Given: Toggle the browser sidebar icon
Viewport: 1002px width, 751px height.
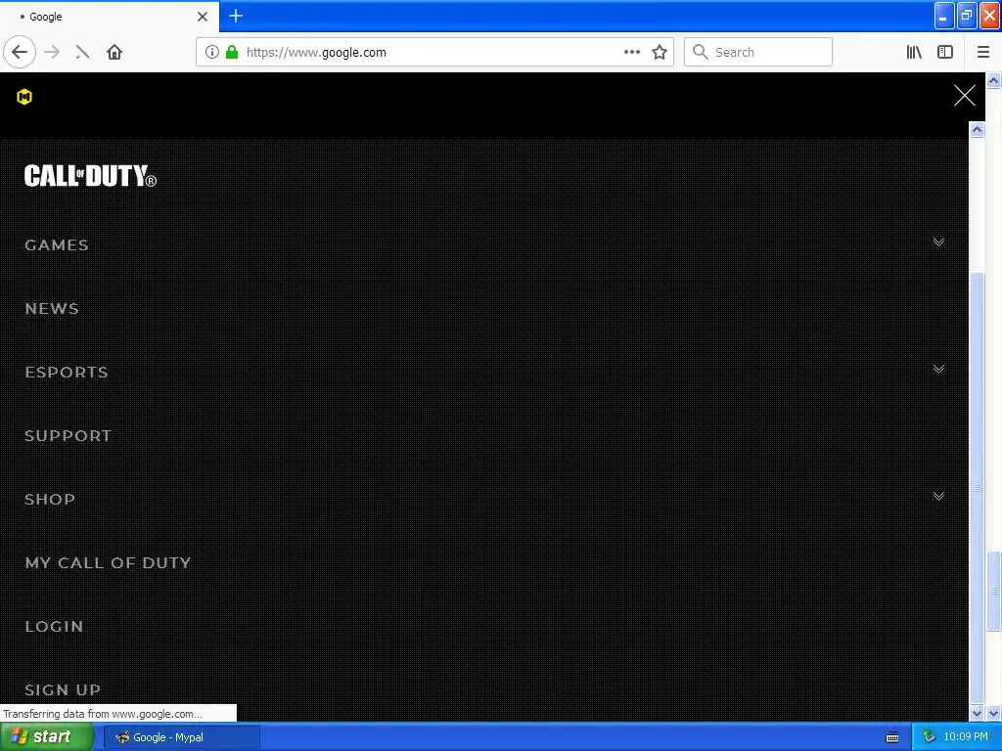Looking at the screenshot, I should 945,53.
